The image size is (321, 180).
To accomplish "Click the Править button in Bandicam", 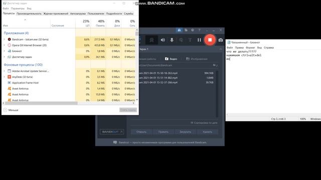I will coord(163,132).
